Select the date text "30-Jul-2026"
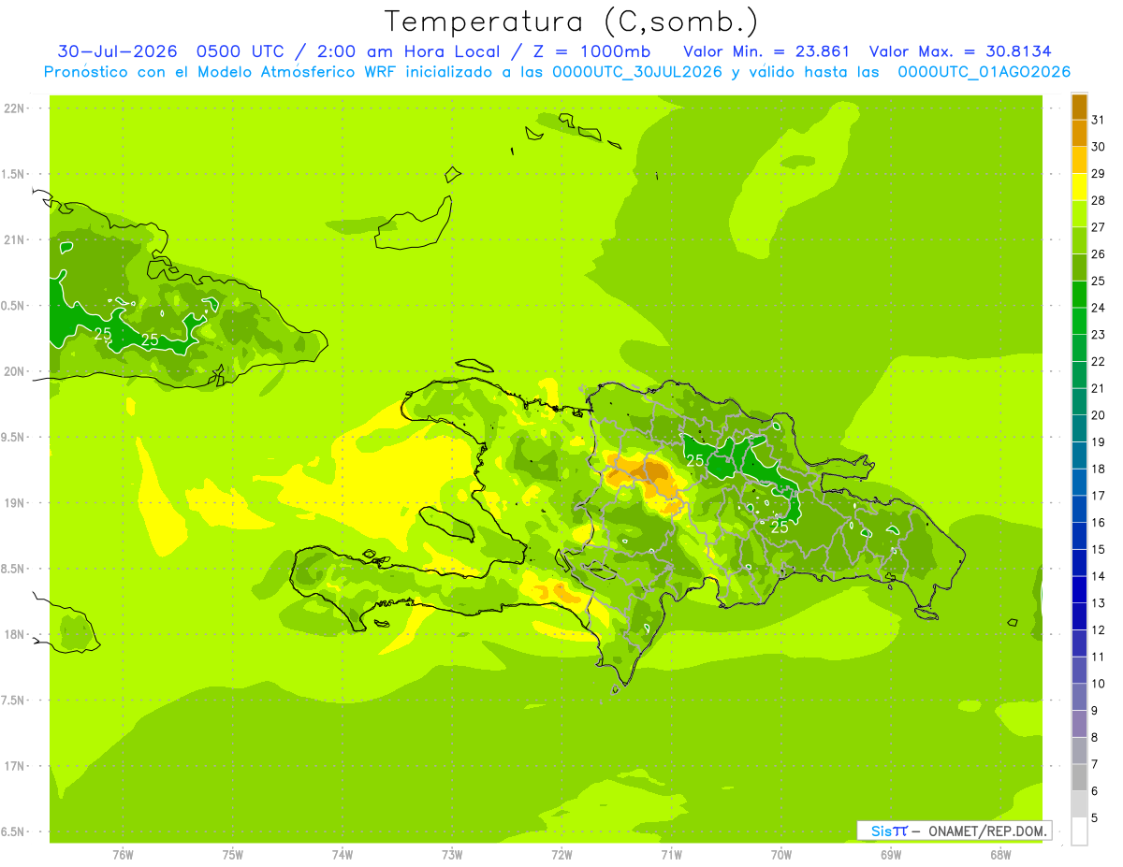Viewport: 1123px width, 867px height. pyautogui.click(x=118, y=51)
